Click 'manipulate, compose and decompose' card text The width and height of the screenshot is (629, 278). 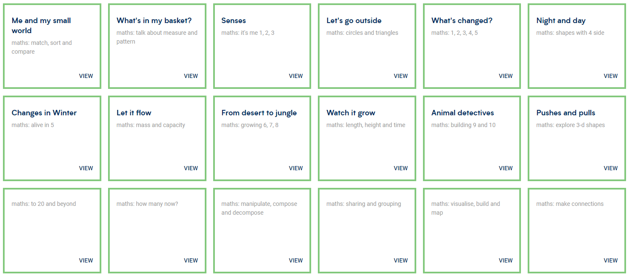click(x=259, y=208)
